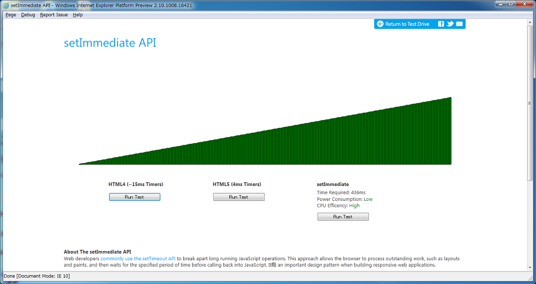Viewport: 536px width, 284px height.
Task: Click the back arrow circle icon
Action: click(x=380, y=24)
